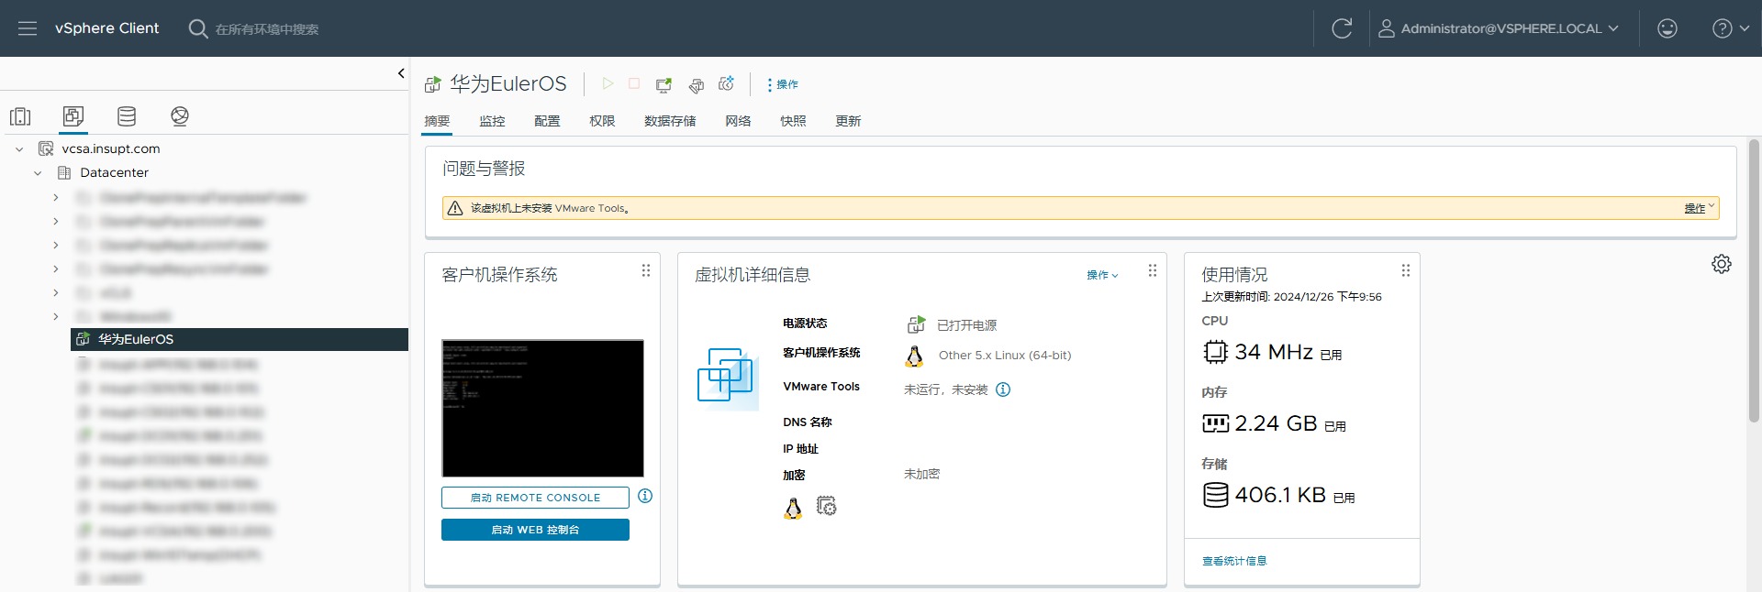Open the main hamburger navigation menu
This screenshot has height=592, width=1762.
click(28, 28)
